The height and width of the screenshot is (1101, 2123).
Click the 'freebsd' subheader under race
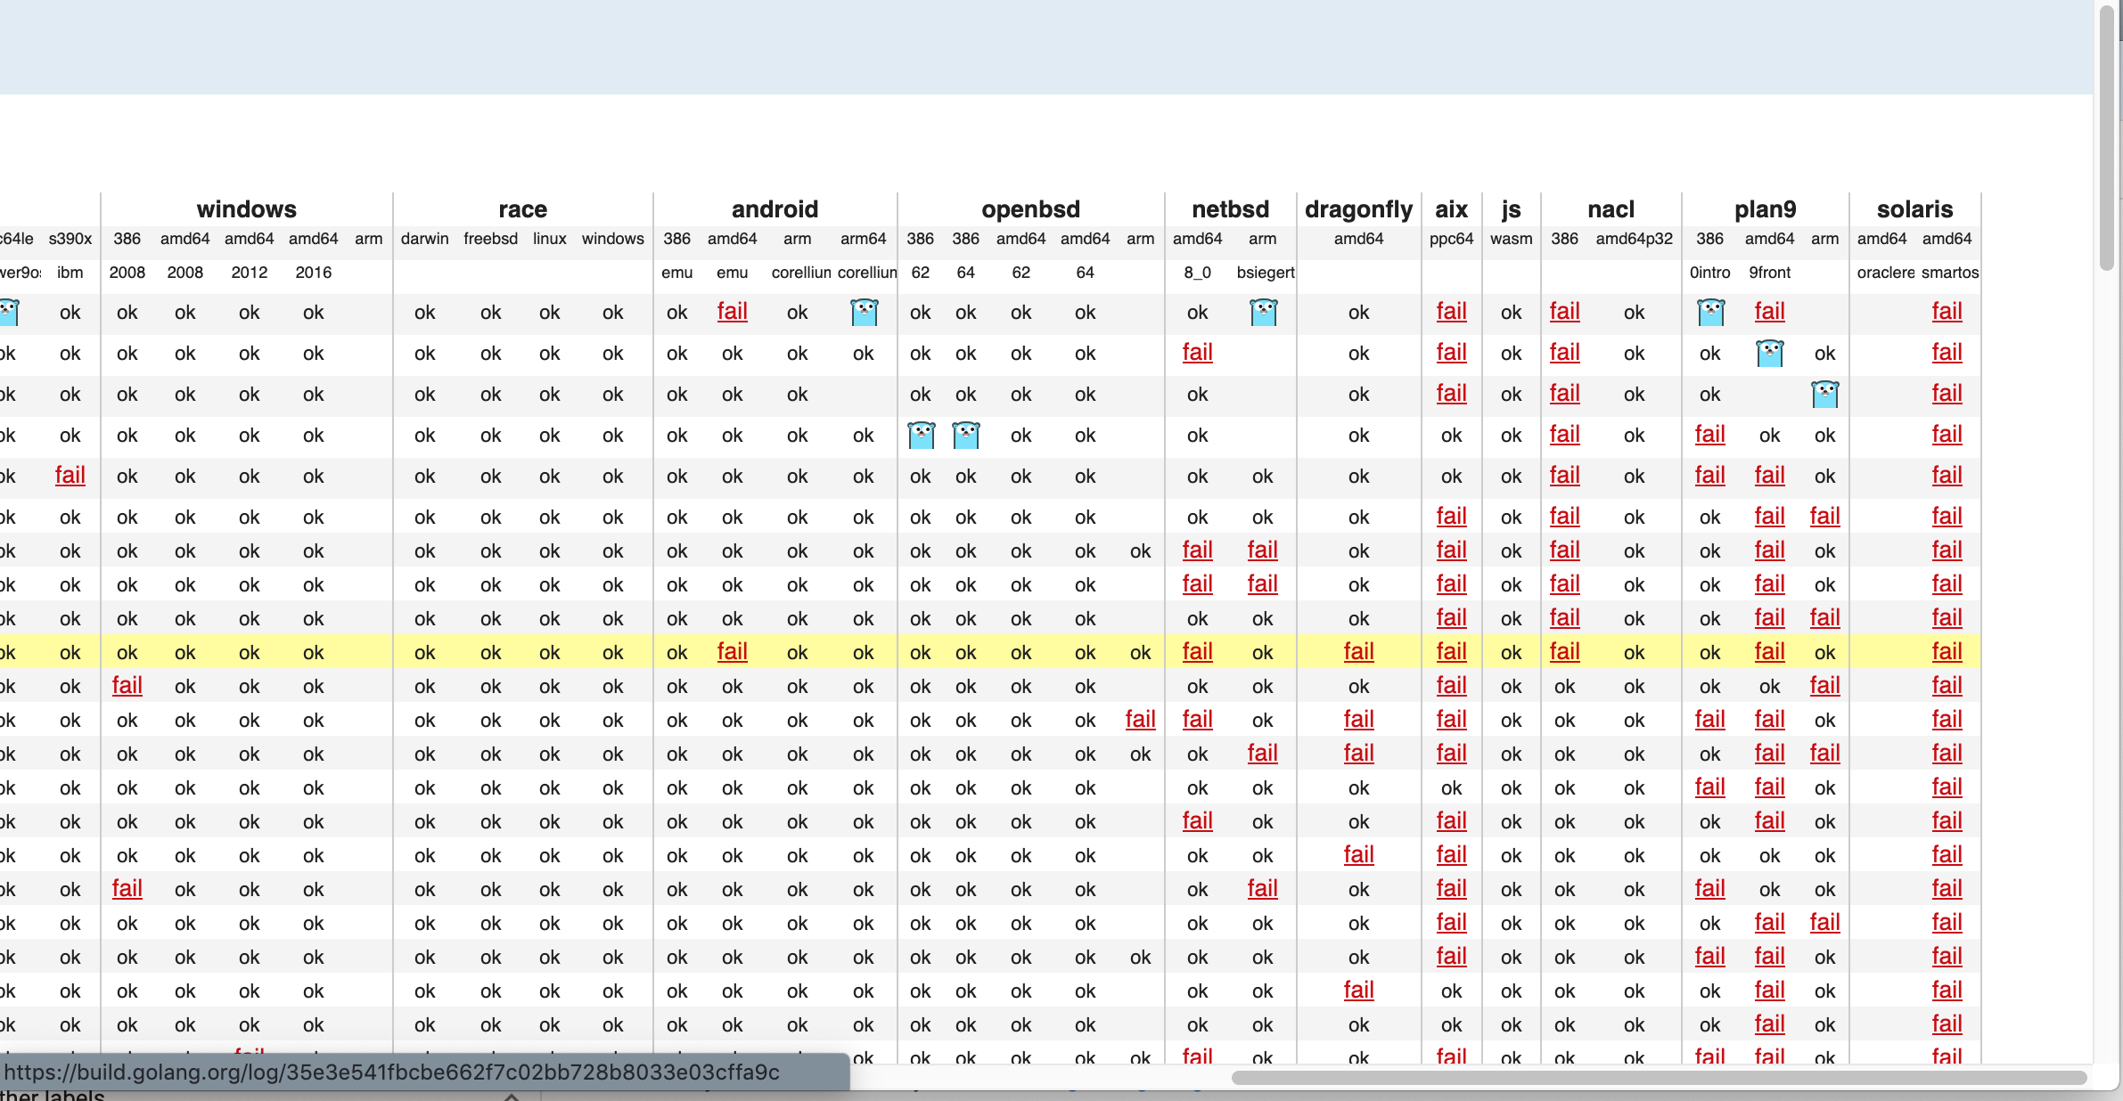click(491, 239)
